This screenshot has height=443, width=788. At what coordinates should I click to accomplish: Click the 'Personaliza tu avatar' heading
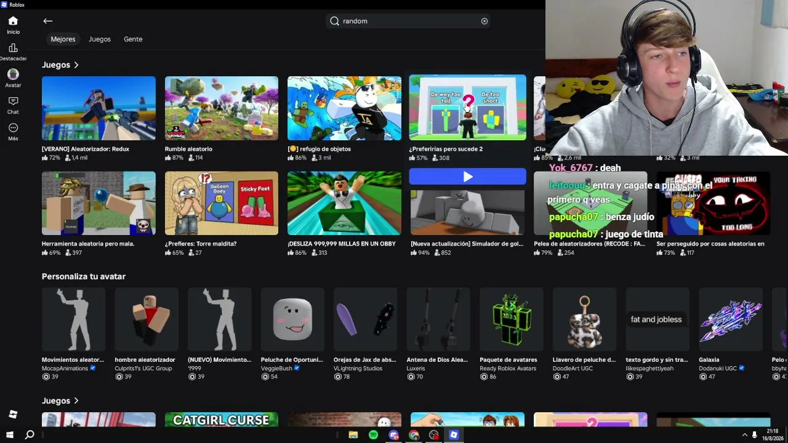84,276
